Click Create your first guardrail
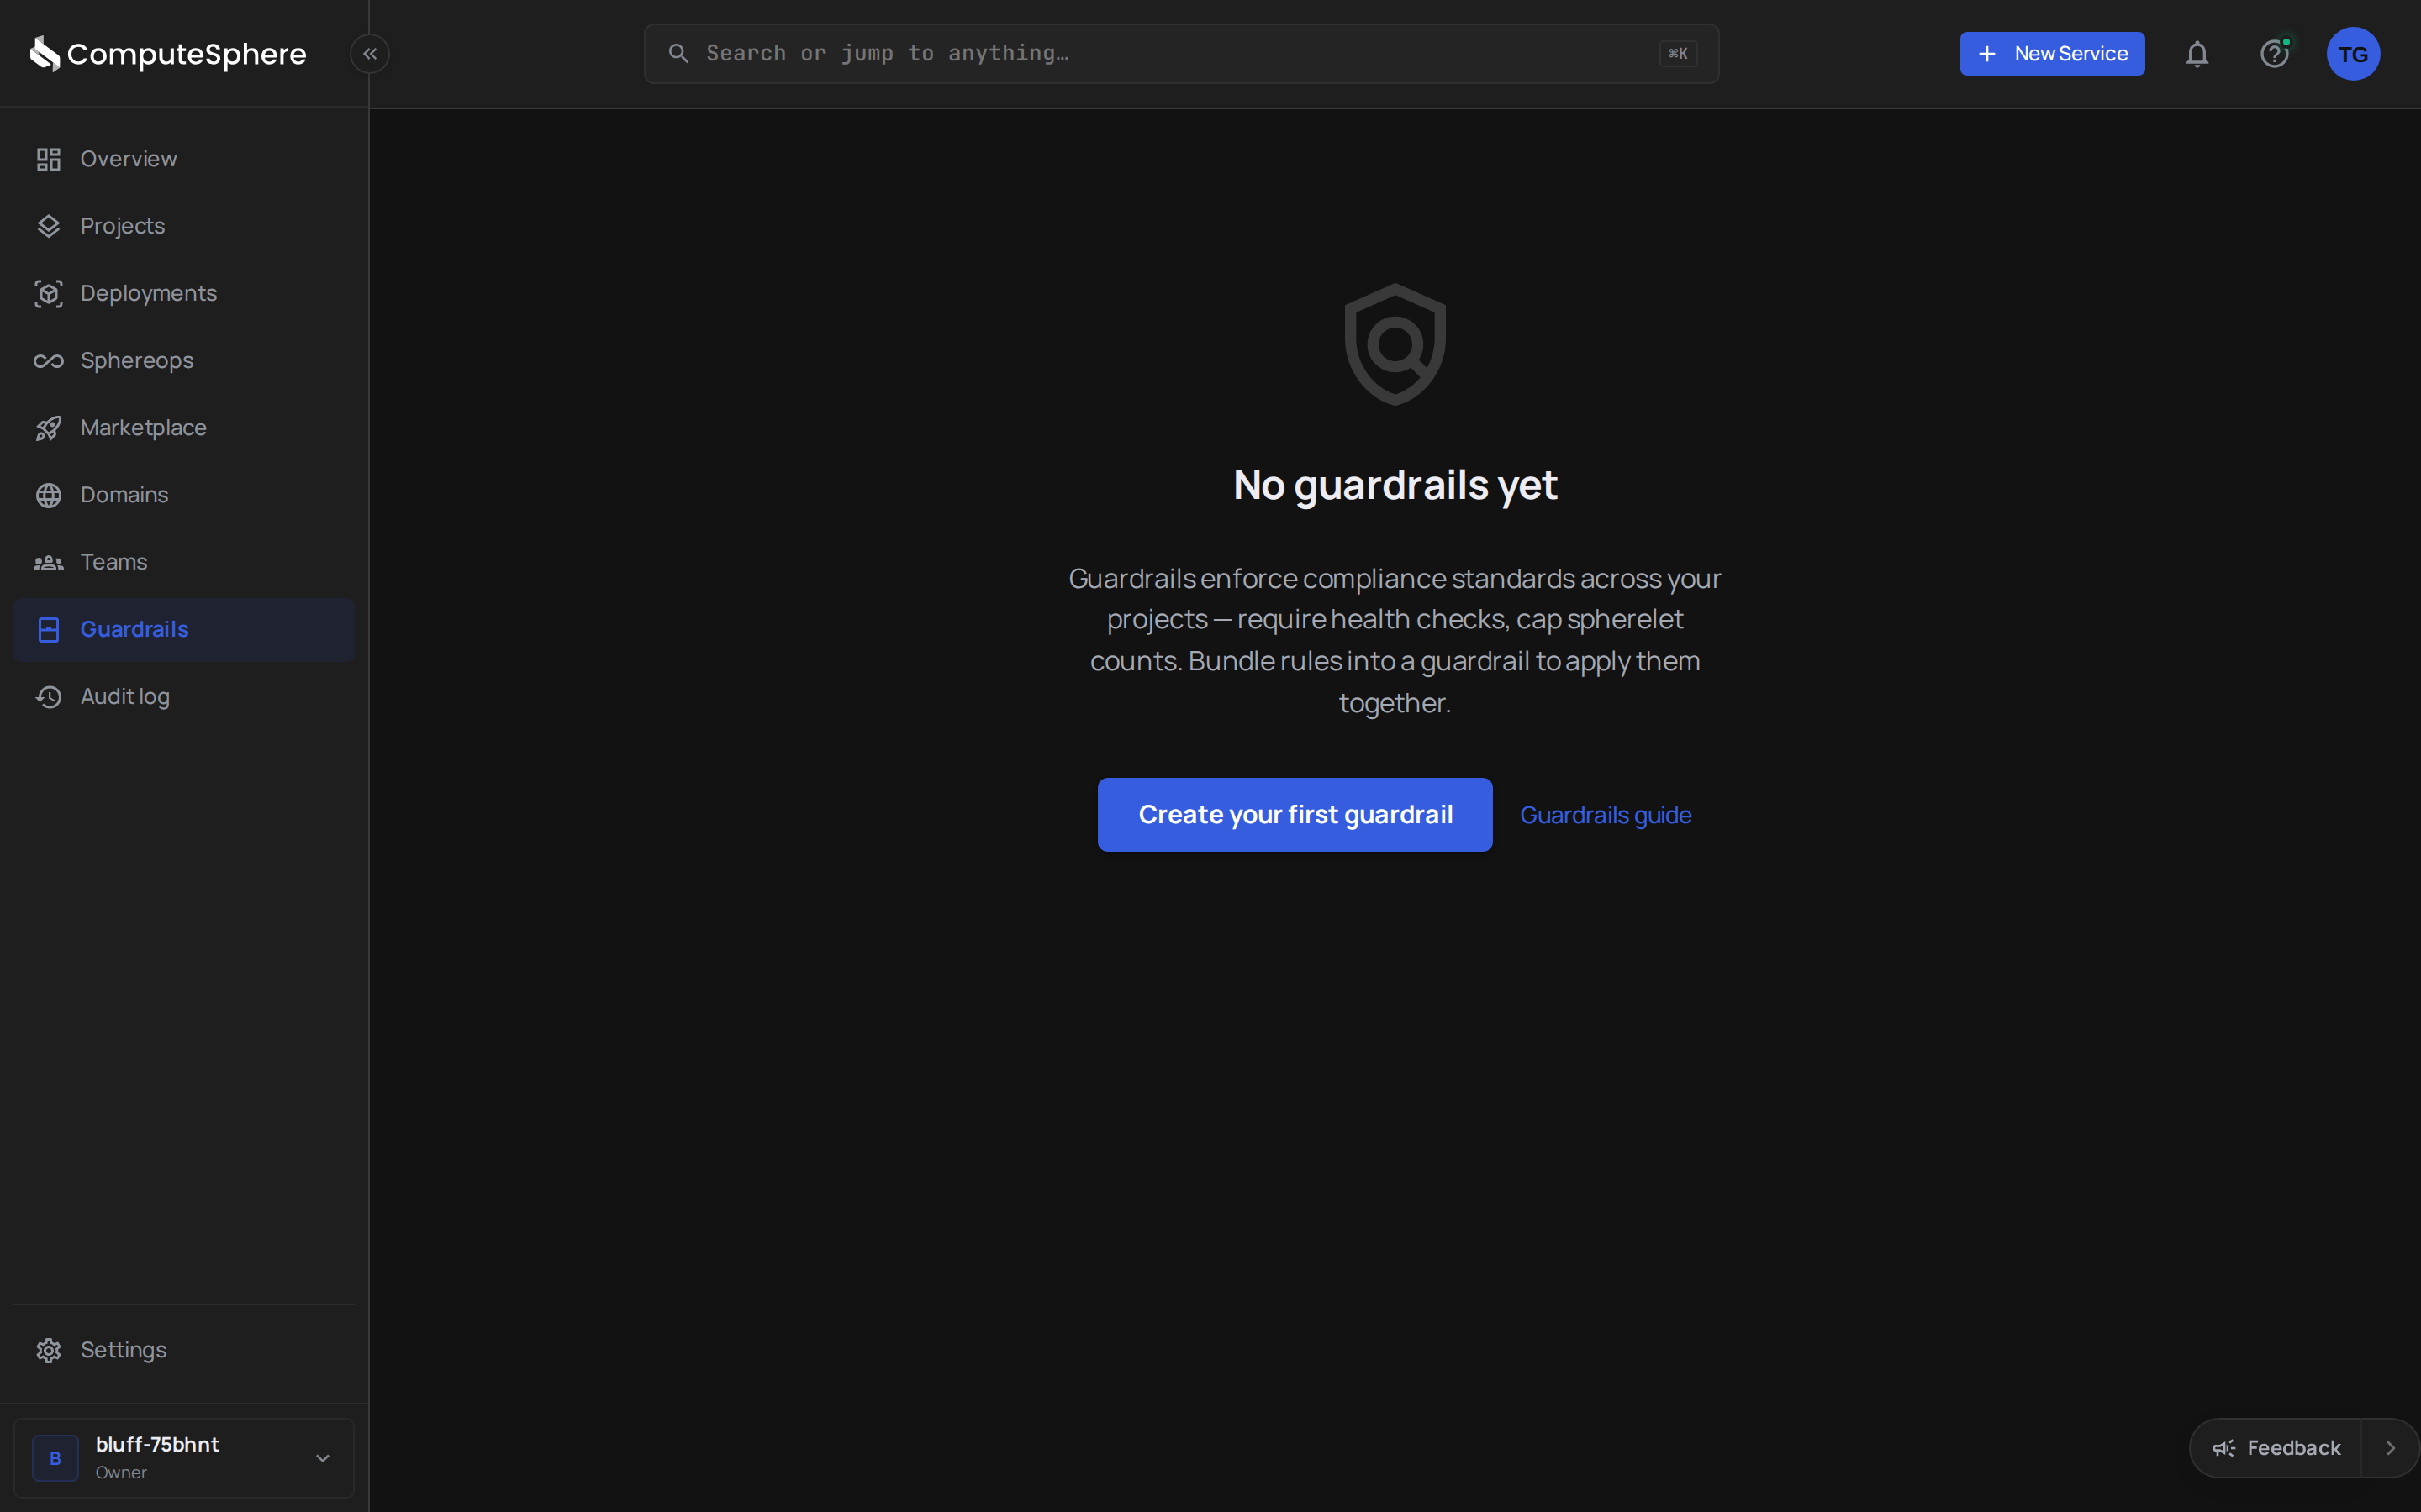This screenshot has height=1512, width=2421. (x=1295, y=815)
